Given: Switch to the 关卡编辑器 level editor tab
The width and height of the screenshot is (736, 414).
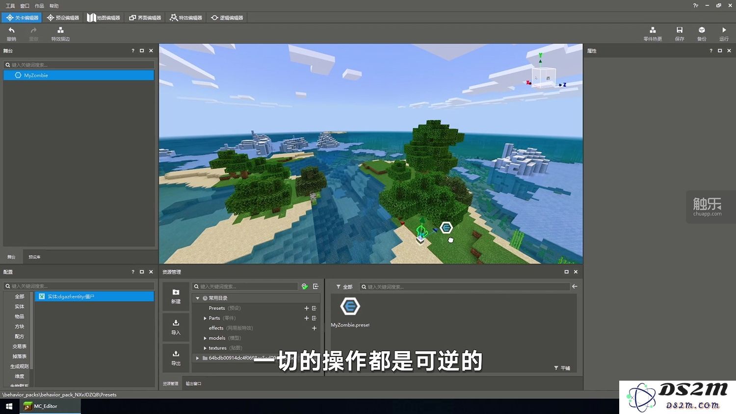Looking at the screenshot, I should click(x=22, y=18).
